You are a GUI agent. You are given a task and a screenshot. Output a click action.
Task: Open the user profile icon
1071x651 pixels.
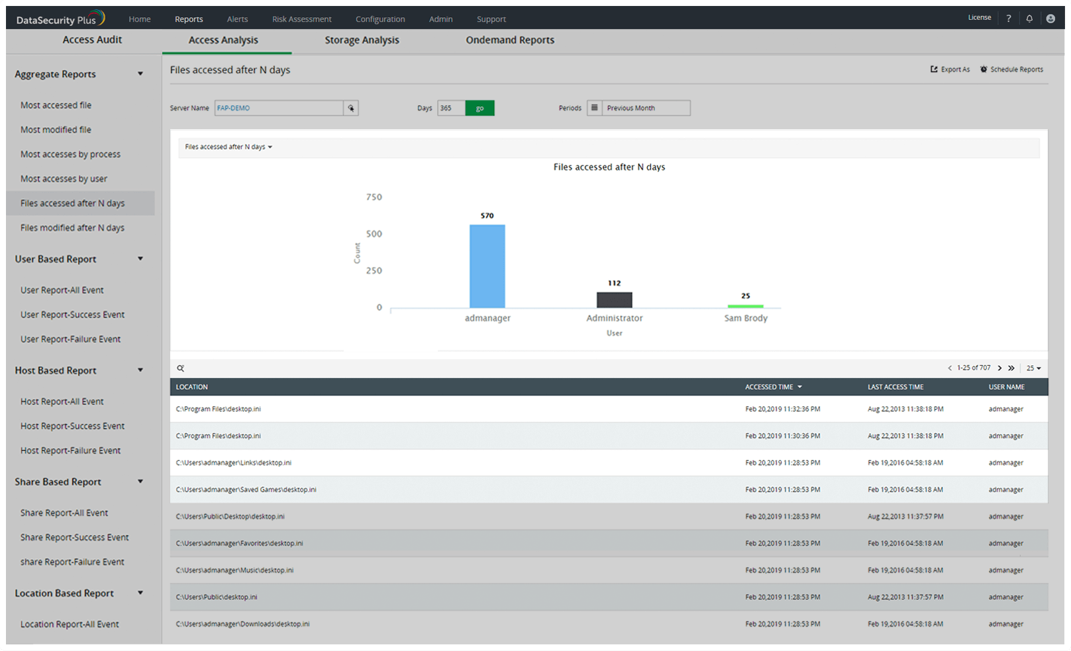pyautogui.click(x=1050, y=19)
